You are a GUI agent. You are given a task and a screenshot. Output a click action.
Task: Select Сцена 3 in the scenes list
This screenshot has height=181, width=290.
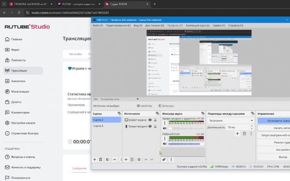point(106,126)
